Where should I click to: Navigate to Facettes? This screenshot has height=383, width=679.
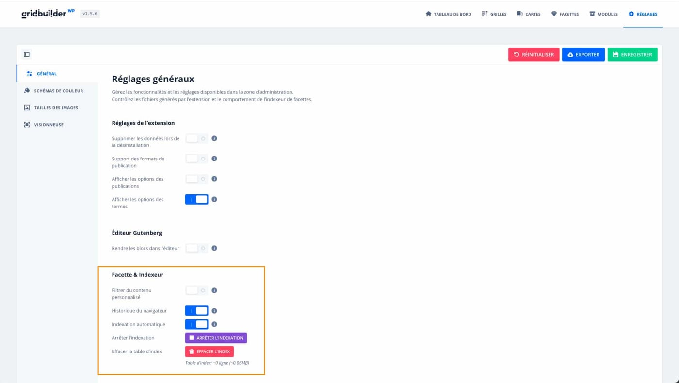tap(565, 14)
